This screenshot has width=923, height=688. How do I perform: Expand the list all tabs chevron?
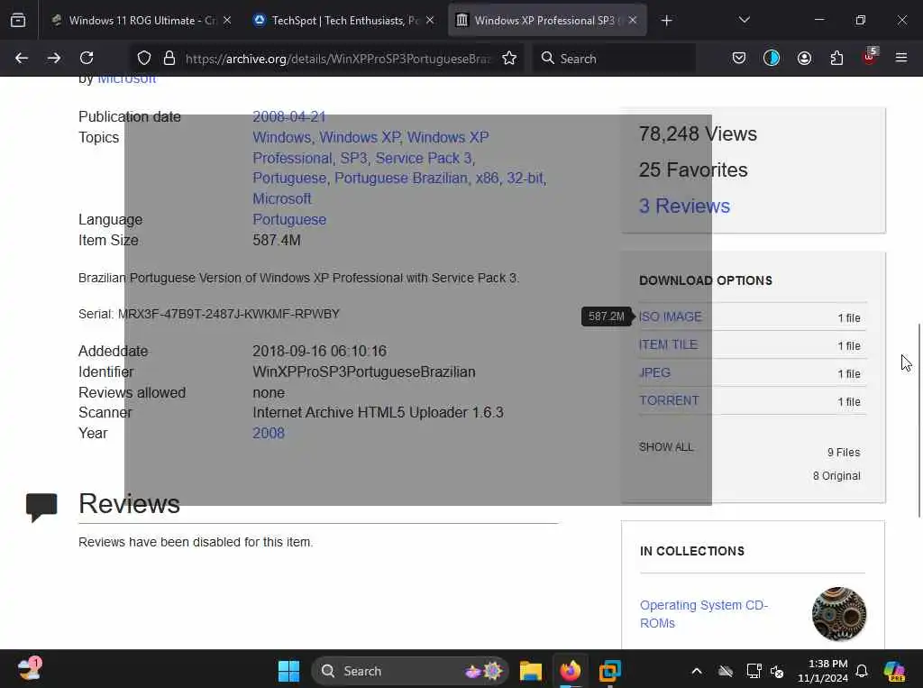coord(744,20)
